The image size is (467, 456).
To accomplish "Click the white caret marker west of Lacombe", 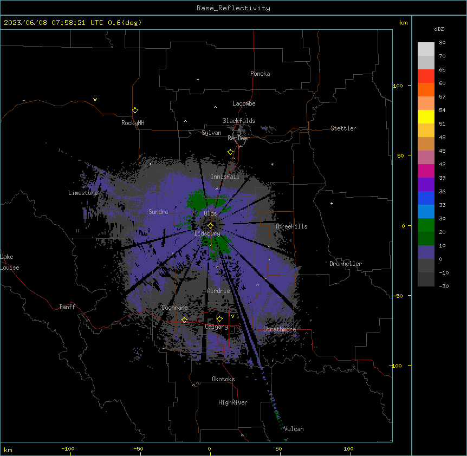I will pyautogui.click(x=215, y=107).
